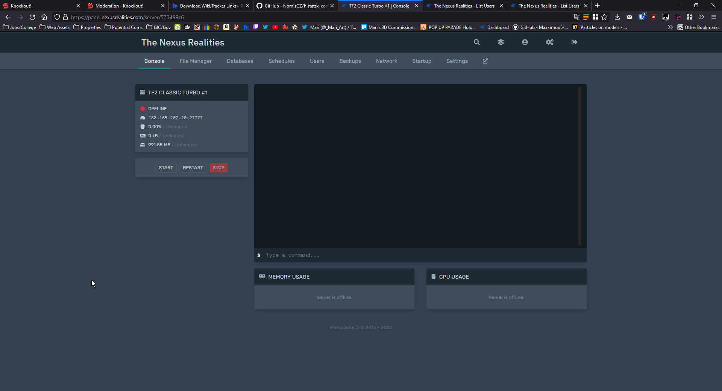Click the 991.55 MB disk usage value
This screenshot has height=391, width=722.
click(159, 145)
